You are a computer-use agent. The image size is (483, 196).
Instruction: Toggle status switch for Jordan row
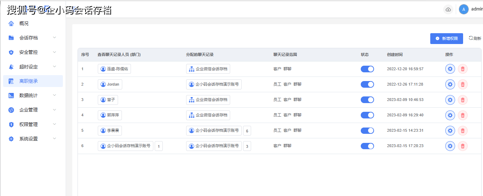point(367,84)
